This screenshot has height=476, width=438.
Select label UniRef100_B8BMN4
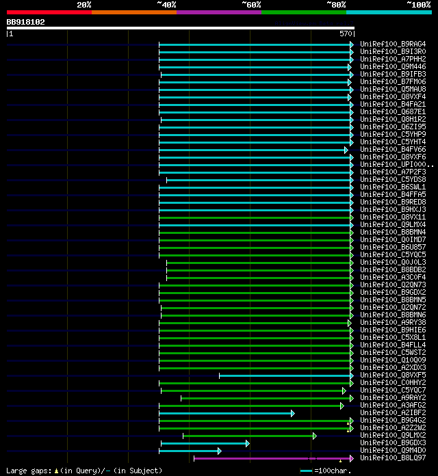(x=393, y=233)
